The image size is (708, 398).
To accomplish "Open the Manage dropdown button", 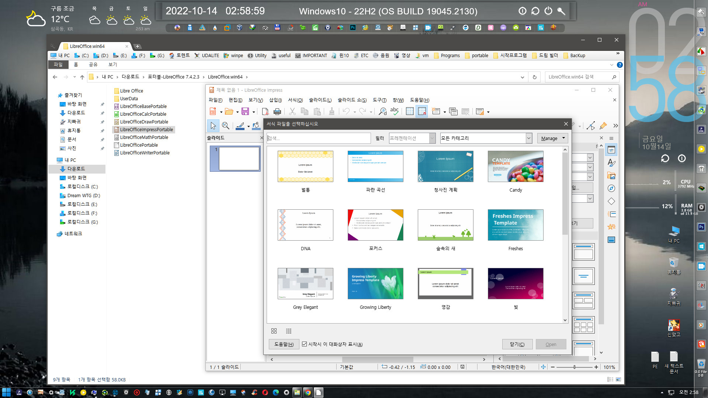I will [x=552, y=138].
